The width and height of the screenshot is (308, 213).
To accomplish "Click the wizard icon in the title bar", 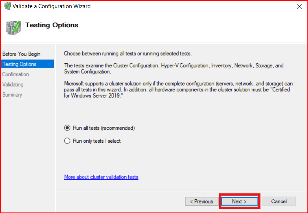I will (x=7, y=6).
